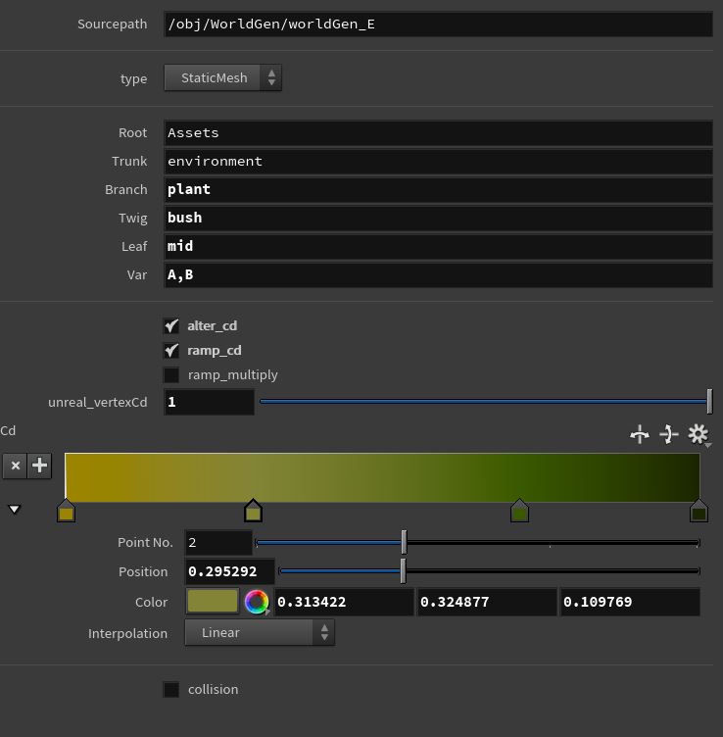Open the ramp gear options menu
The image size is (723, 737).
click(x=698, y=434)
